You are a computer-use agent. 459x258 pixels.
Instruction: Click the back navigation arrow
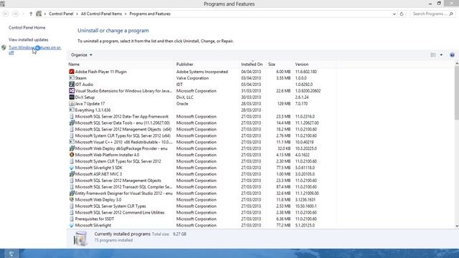6,14
